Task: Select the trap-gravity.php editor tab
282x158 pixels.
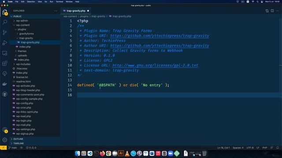Action: [x=76, y=11]
